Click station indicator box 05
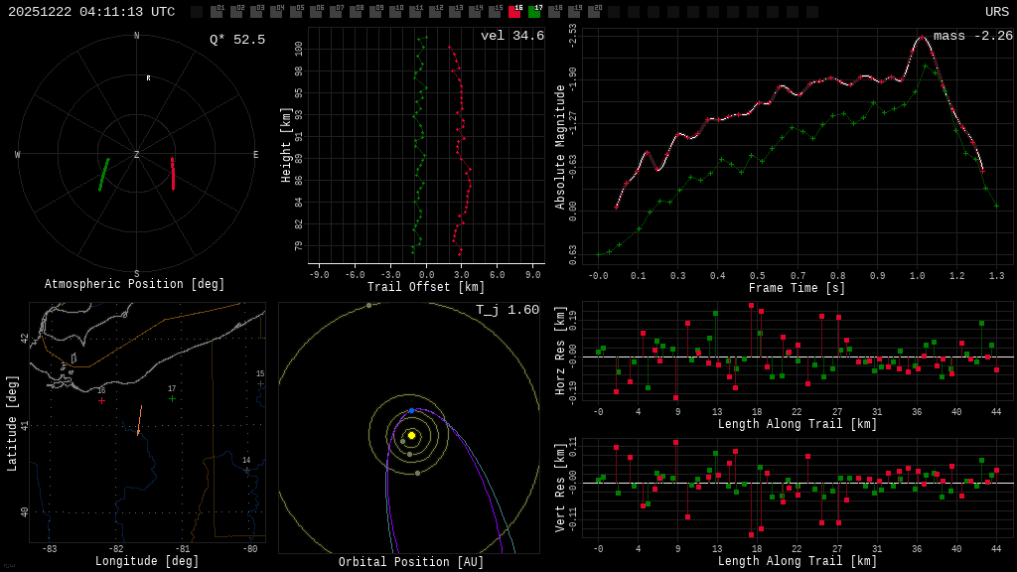Image resolution: width=1017 pixels, height=572 pixels. tap(296, 12)
